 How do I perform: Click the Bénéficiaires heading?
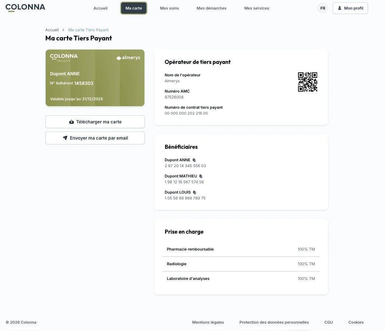pyautogui.click(x=181, y=147)
